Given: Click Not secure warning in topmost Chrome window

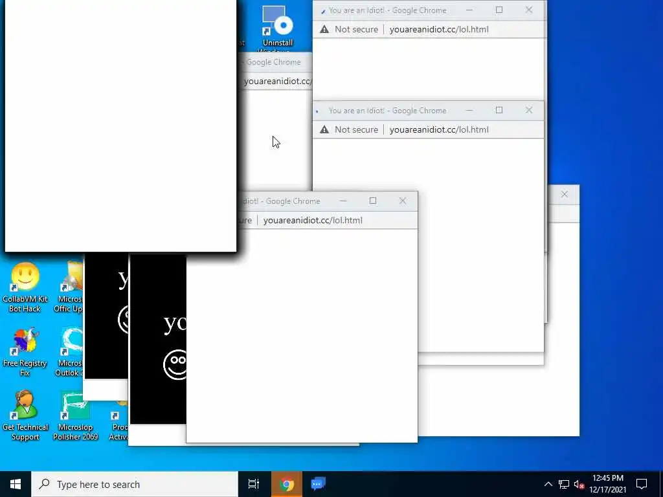Looking at the screenshot, I should pyautogui.click(x=349, y=29).
